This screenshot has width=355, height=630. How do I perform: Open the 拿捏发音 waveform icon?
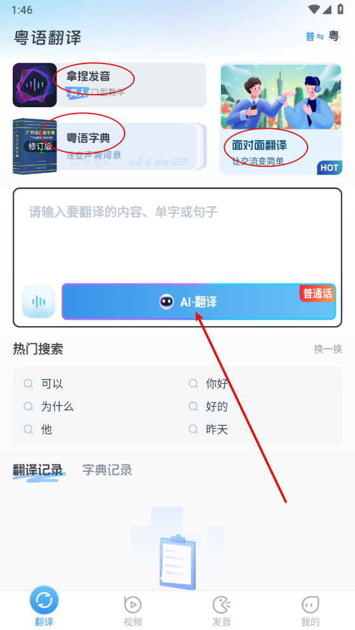pyautogui.click(x=34, y=85)
